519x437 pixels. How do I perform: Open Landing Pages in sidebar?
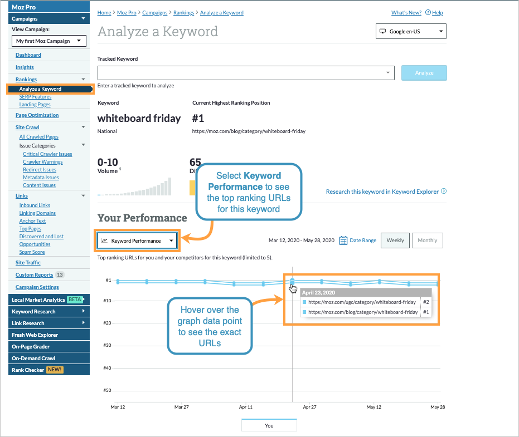[x=35, y=105]
